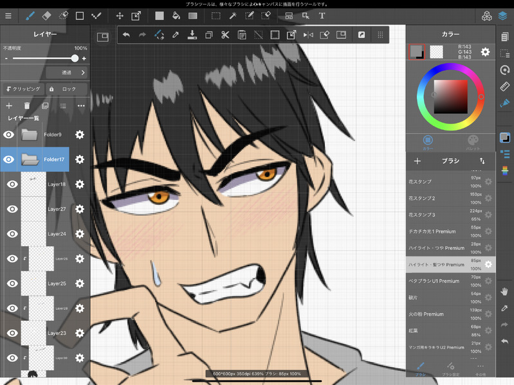Click the opacity slider handle

pos(75,58)
